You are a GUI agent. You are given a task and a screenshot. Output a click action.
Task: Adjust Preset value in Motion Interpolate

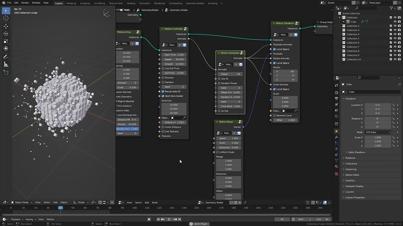click(230, 74)
